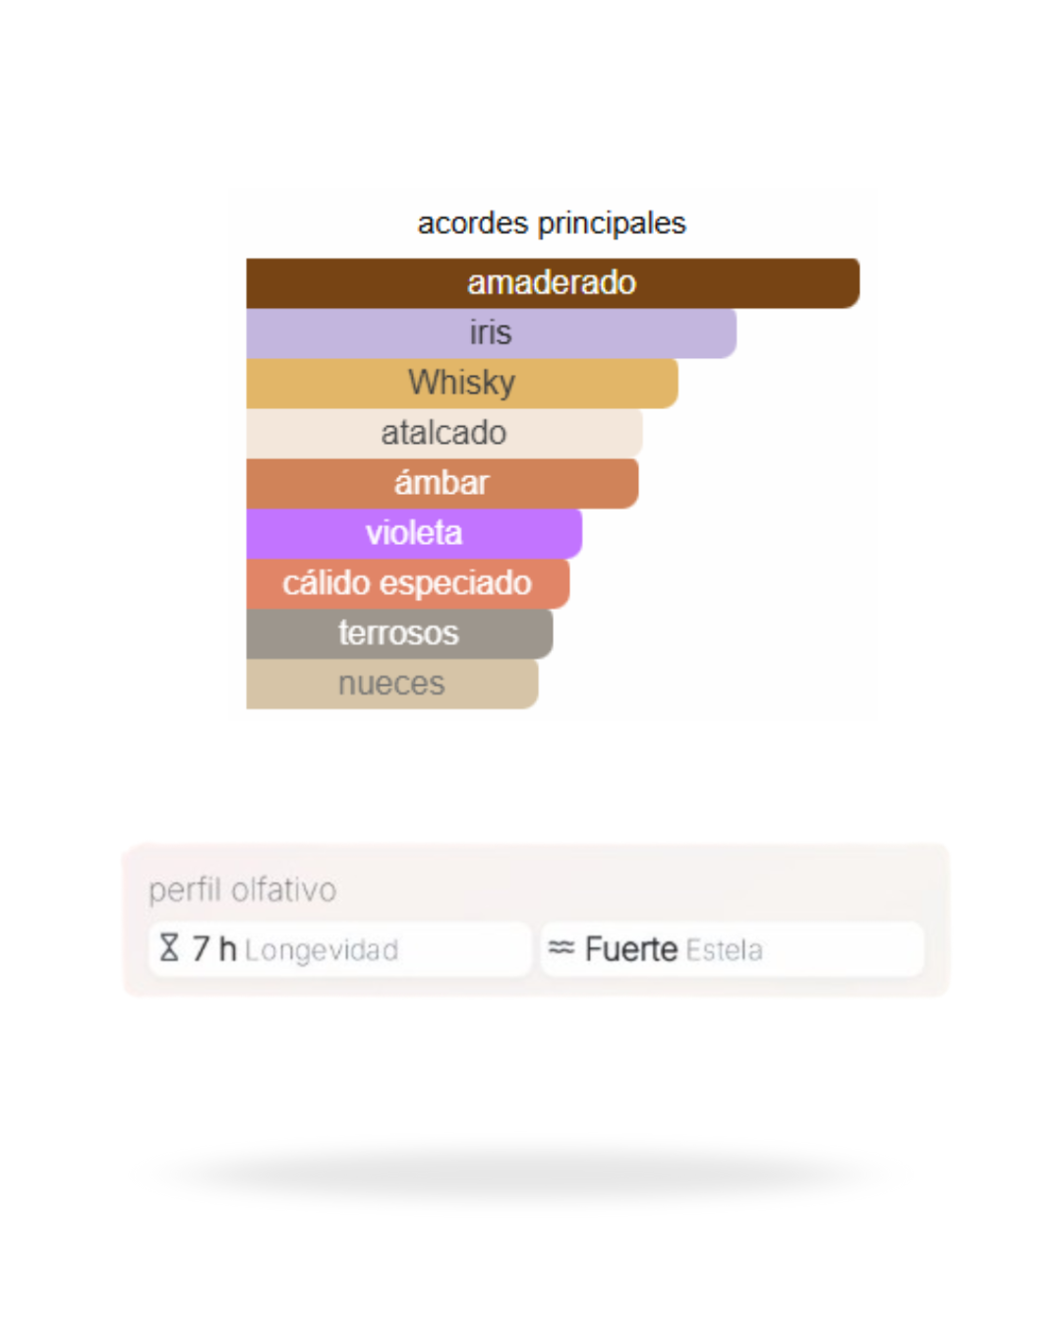Click the Estela label text
The height and width of the screenshot is (1328, 1062).
pyautogui.click(x=725, y=950)
